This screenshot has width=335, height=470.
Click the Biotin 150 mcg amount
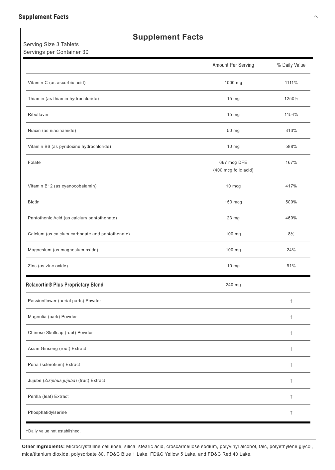(x=233, y=202)
